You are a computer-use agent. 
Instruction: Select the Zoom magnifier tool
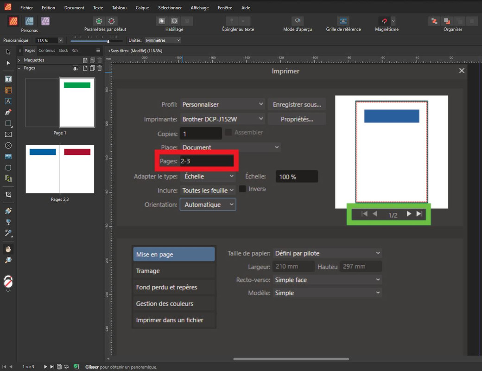pos(8,260)
